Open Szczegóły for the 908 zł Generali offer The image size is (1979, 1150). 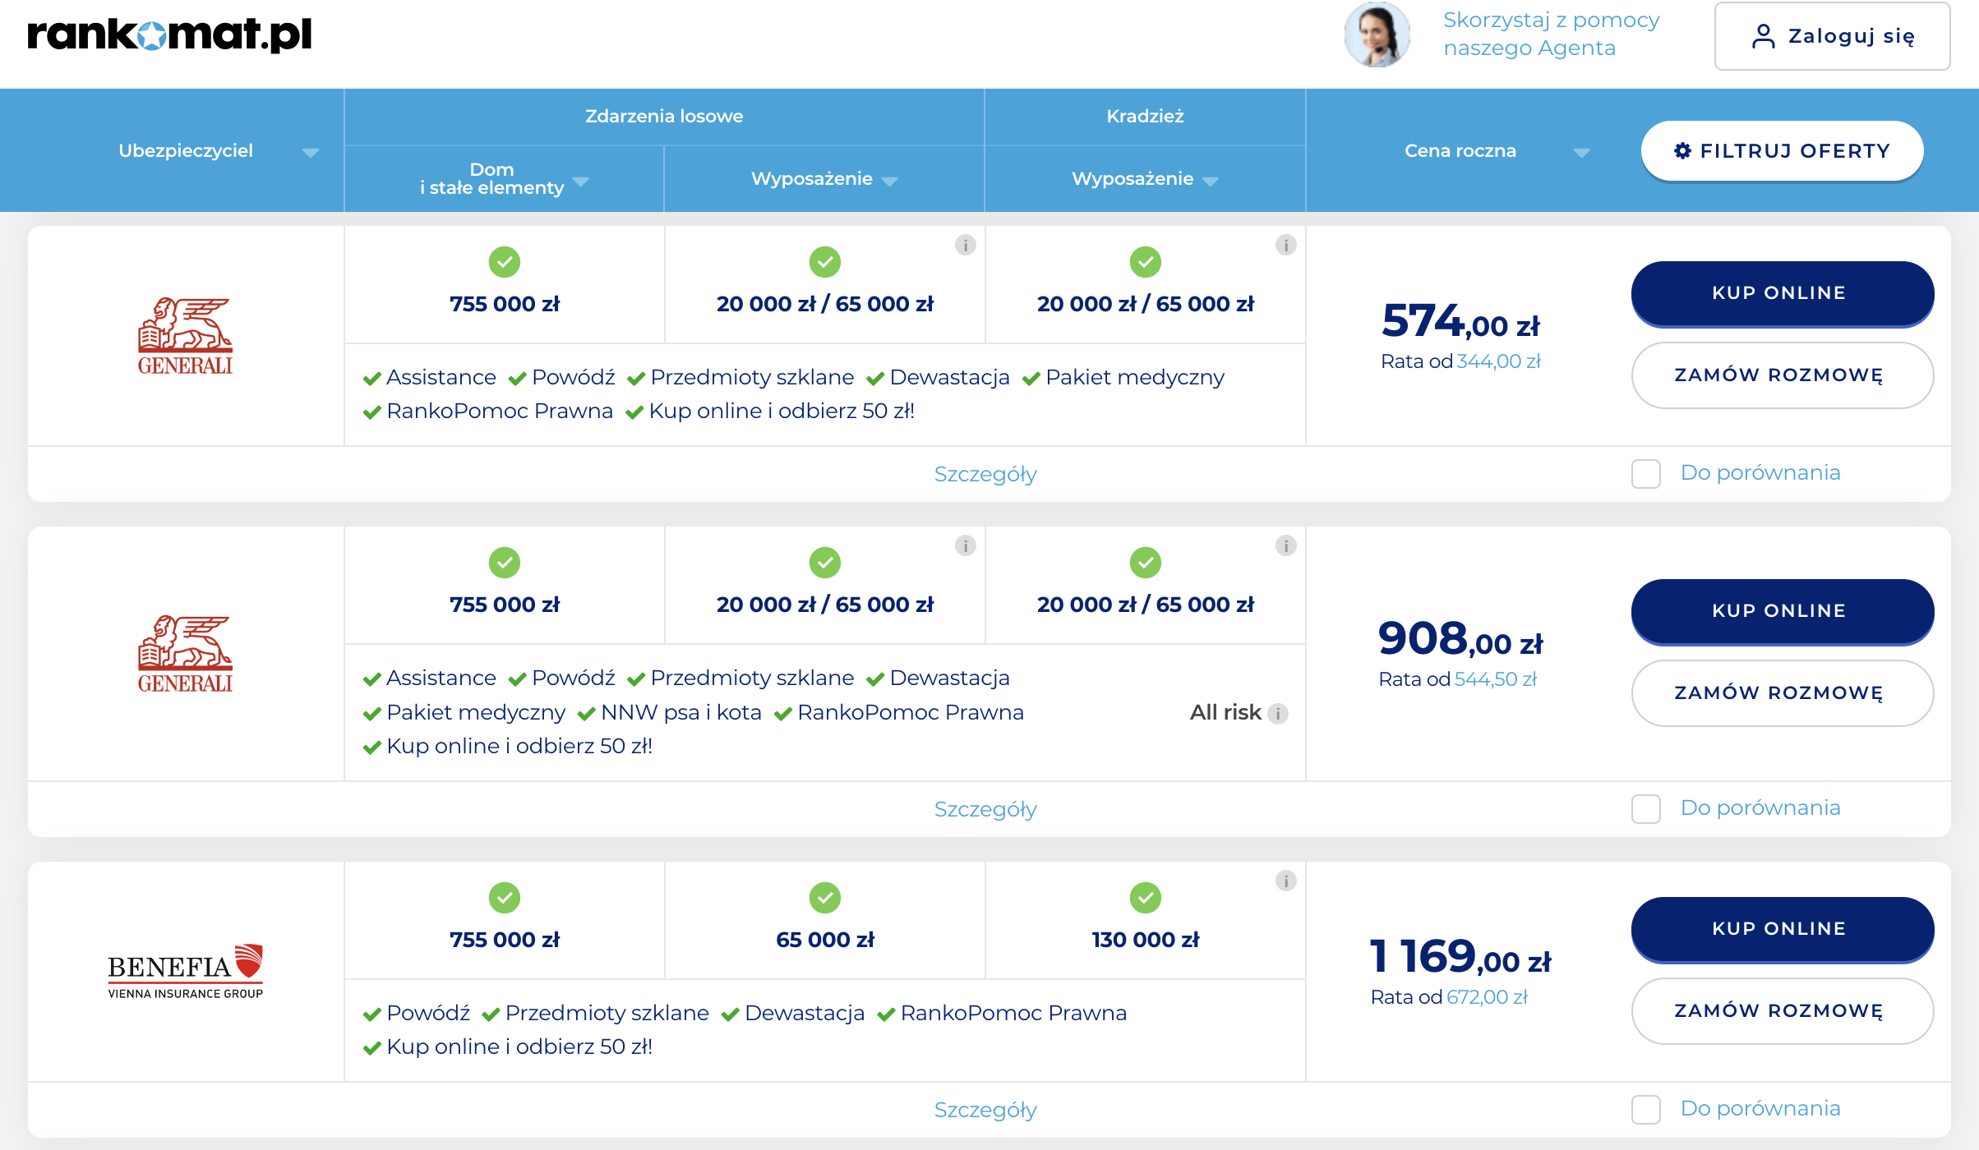tap(985, 809)
